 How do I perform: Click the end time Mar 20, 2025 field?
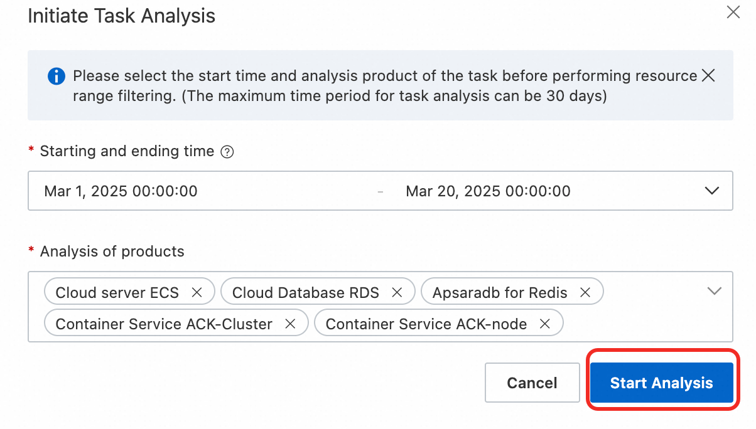(488, 191)
